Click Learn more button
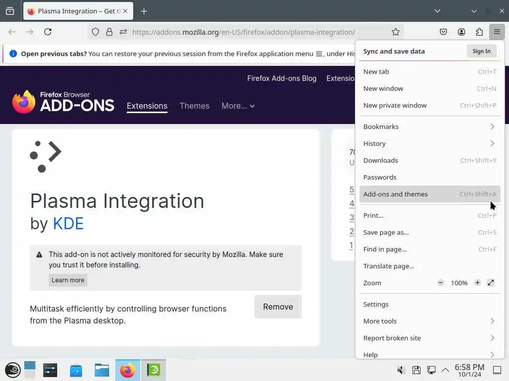509x381 pixels. coord(68,280)
